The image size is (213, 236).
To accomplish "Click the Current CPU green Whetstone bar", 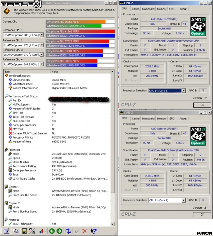I will [74, 26].
